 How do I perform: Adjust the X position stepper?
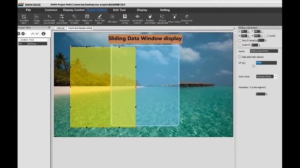pos(248,31)
